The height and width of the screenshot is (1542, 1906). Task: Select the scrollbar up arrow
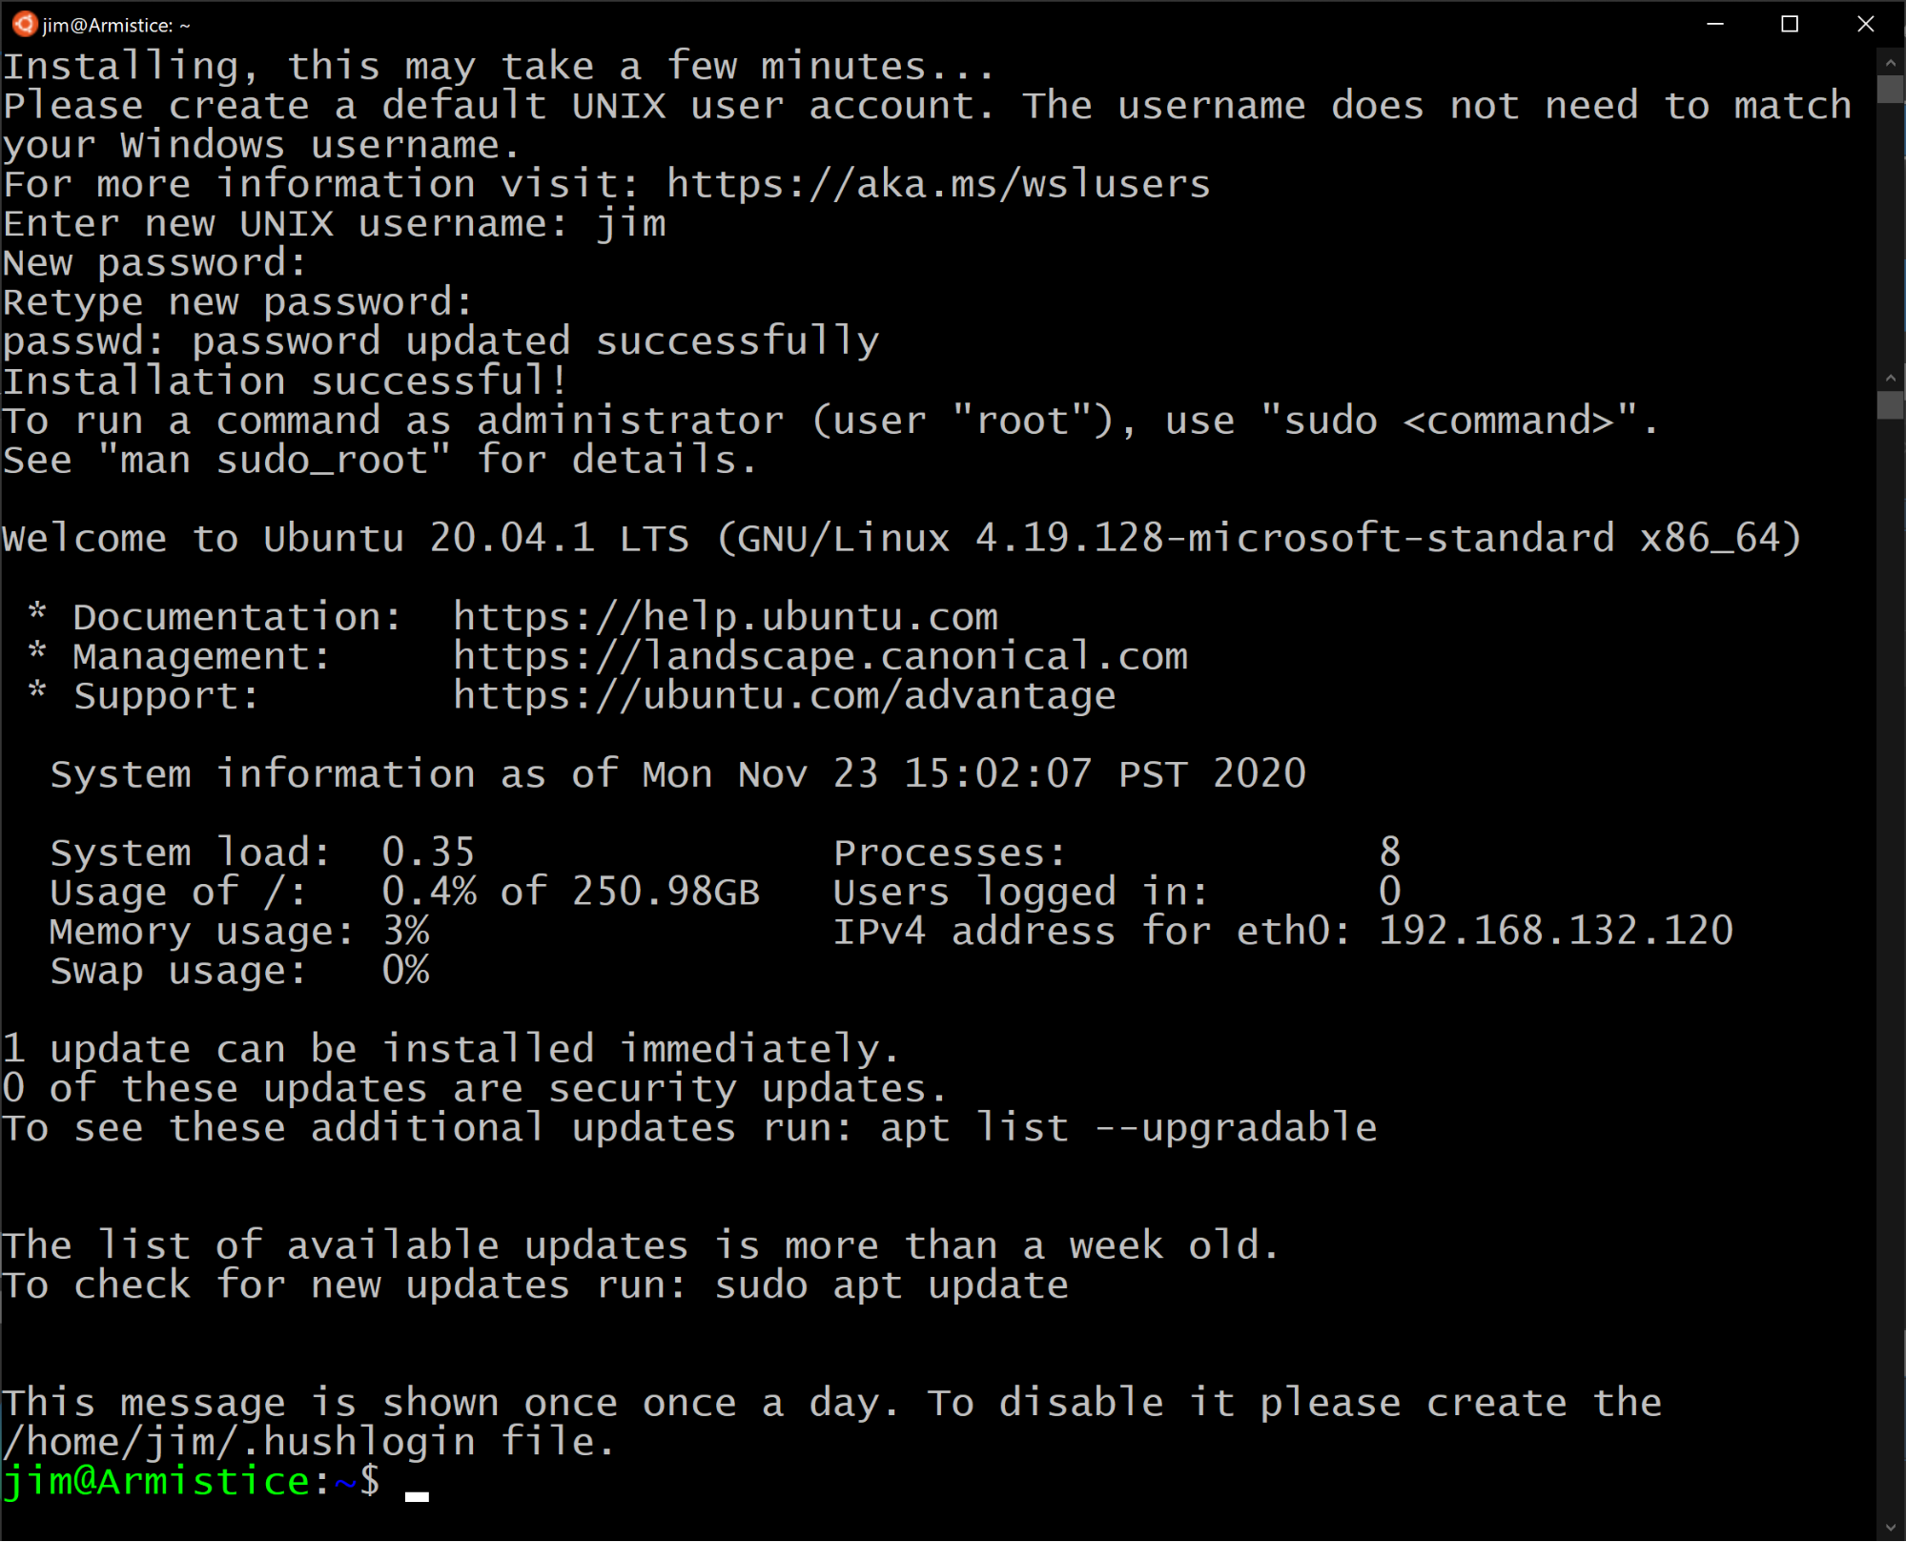(1891, 61)
